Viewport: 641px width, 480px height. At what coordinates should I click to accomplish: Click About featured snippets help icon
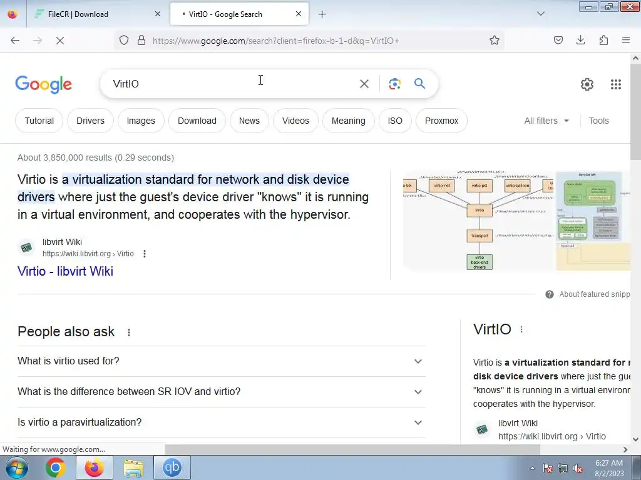(550, 294)
